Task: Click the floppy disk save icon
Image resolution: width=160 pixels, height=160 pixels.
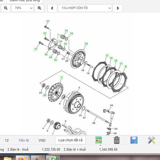Action: 134,140
